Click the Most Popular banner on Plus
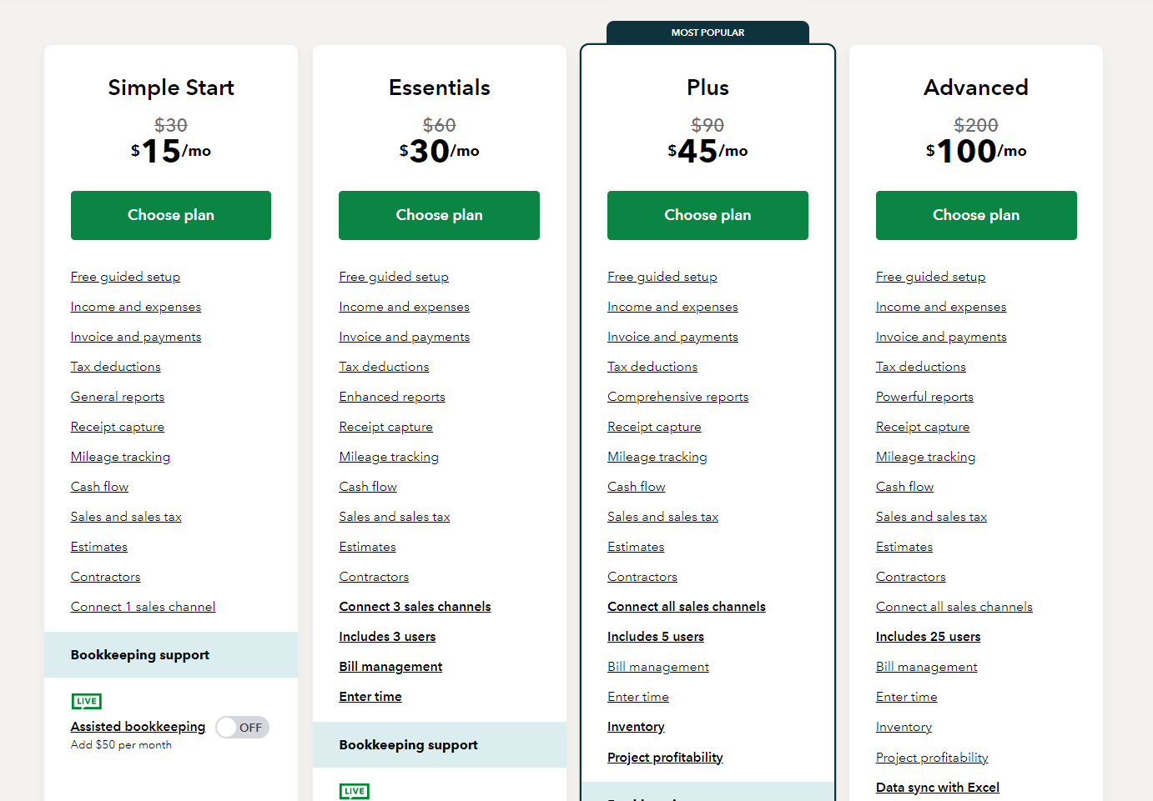 pos(707,33)
